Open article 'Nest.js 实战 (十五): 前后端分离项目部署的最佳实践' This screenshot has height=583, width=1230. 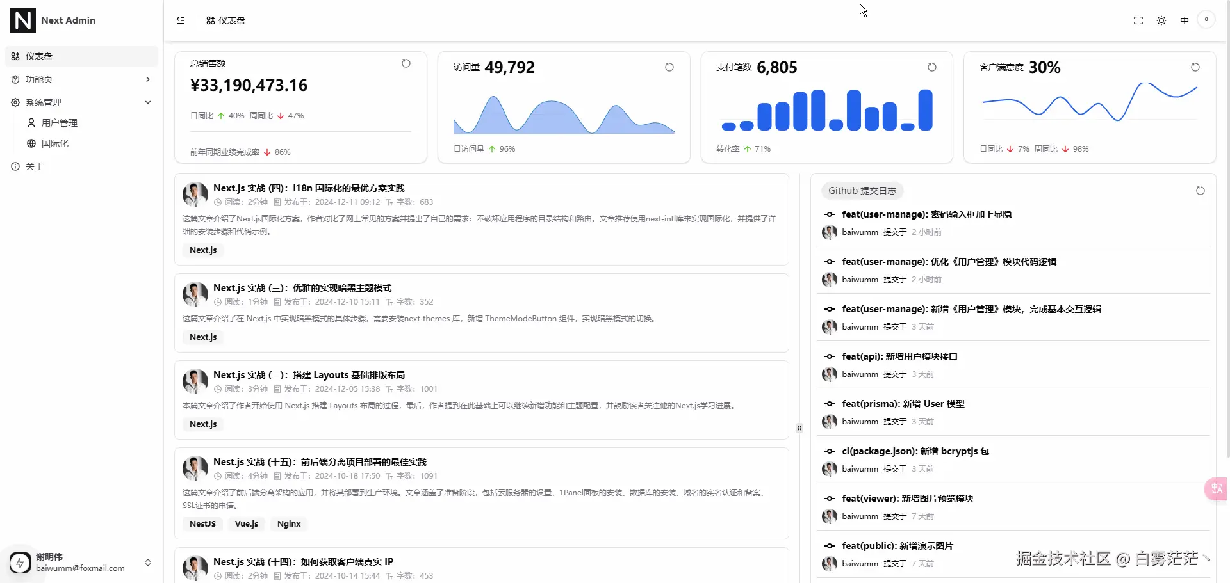[x=320, y=462]
